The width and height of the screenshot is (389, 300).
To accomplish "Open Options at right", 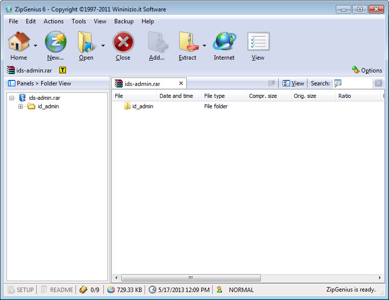I will point(367,71).
